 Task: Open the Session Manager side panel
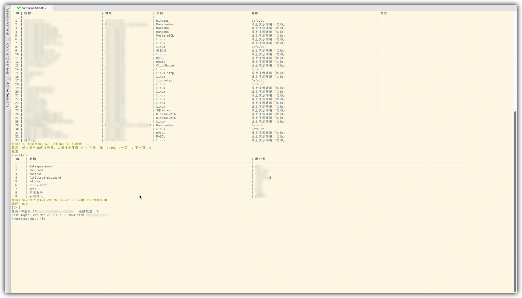coord(7,22)
